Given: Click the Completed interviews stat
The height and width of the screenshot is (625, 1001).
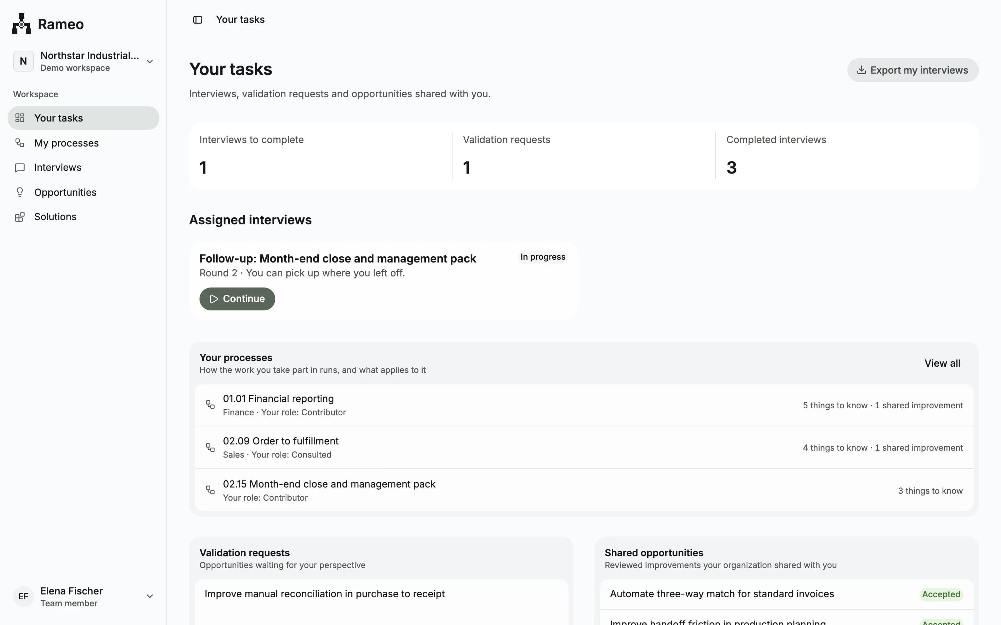Looking at the screenshot, I should 847,156.
